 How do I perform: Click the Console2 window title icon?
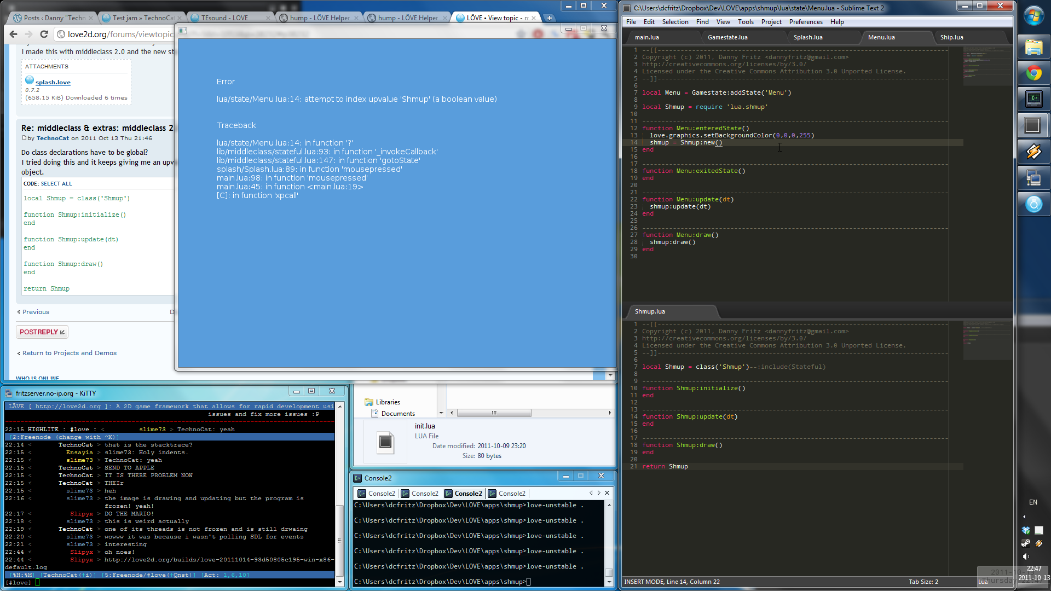[358, 478]
